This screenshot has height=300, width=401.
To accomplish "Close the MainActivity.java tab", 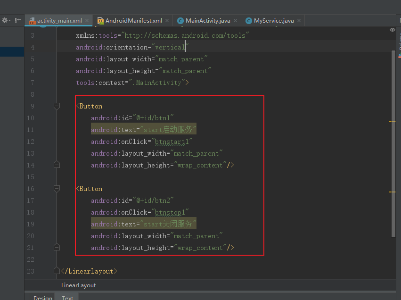I will pyautogui.click(x=235, y=20).
